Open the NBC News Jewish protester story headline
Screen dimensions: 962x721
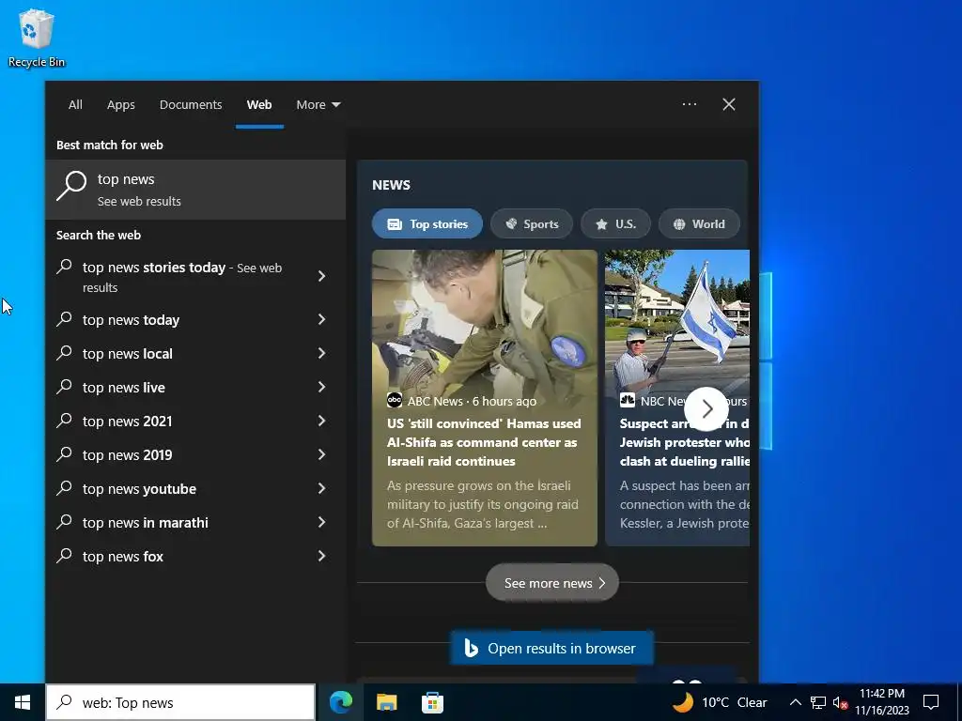(x=684, y=442)
